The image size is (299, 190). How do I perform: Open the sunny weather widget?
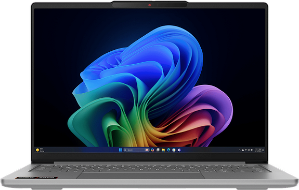click(40, 150)
